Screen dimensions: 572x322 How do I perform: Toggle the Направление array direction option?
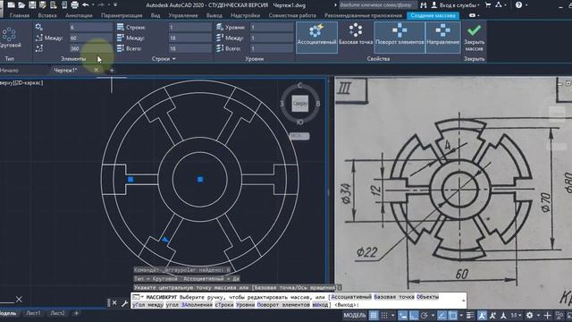443,38
